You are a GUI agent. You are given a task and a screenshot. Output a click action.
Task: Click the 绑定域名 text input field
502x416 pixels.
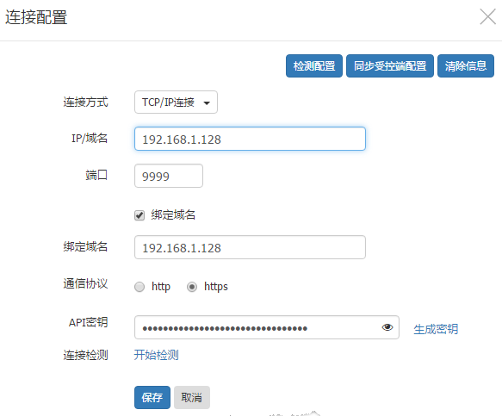250,247
